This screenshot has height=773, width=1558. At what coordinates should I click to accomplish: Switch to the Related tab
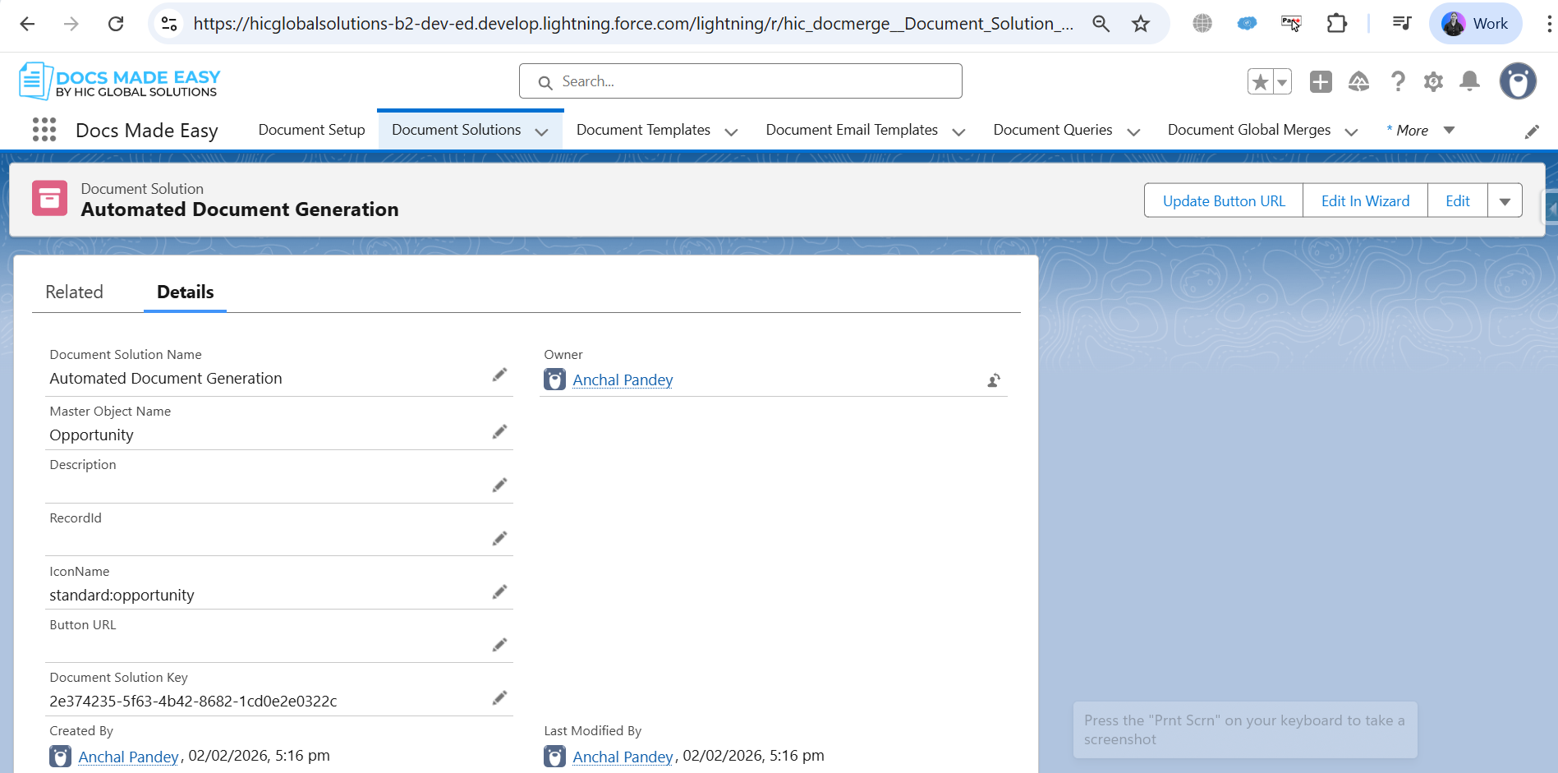[74, 292]
